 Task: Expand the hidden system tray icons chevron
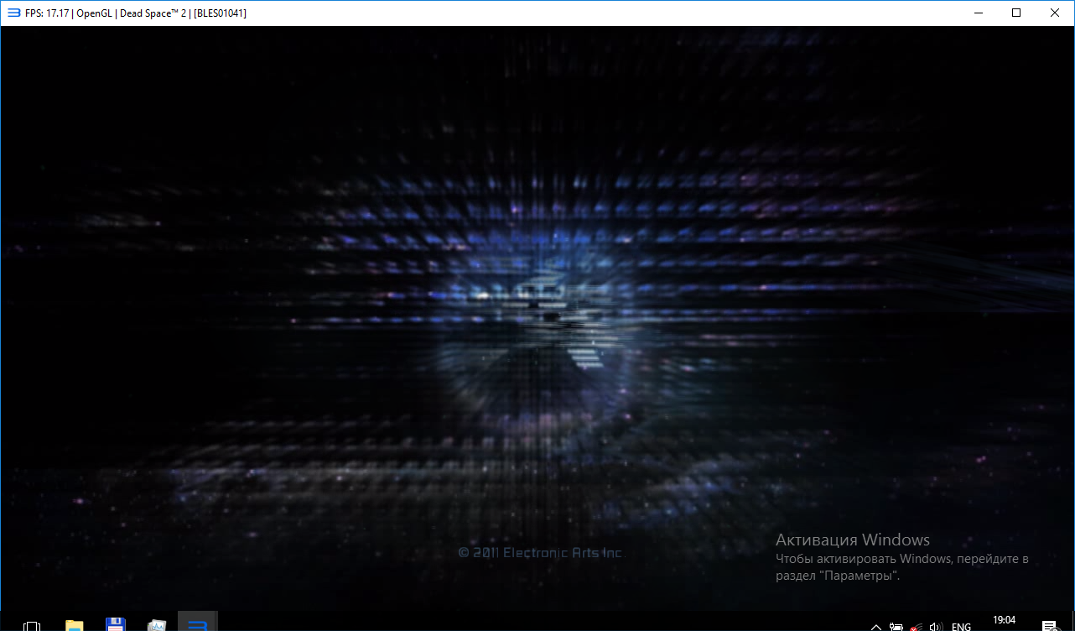(x=876, y=626)
